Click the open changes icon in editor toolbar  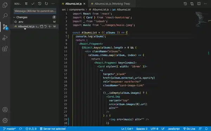[x=192, y=4]
